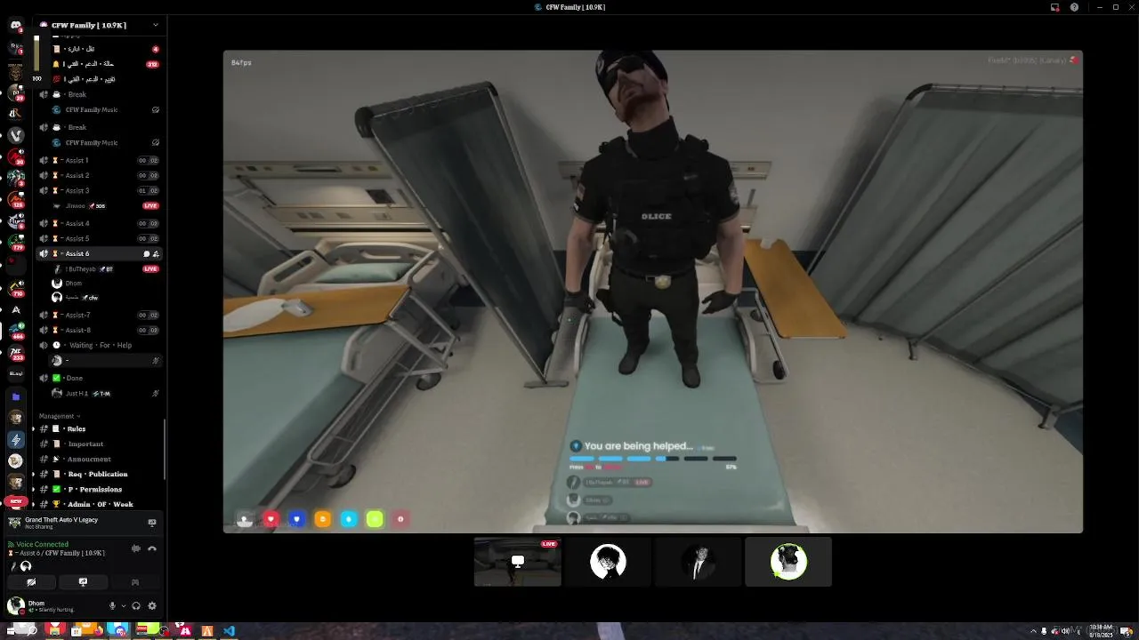Viewport: 1139px width, 640px height.
Task: Expand the Rules channel threads arrow
Action: pos(34,428)
